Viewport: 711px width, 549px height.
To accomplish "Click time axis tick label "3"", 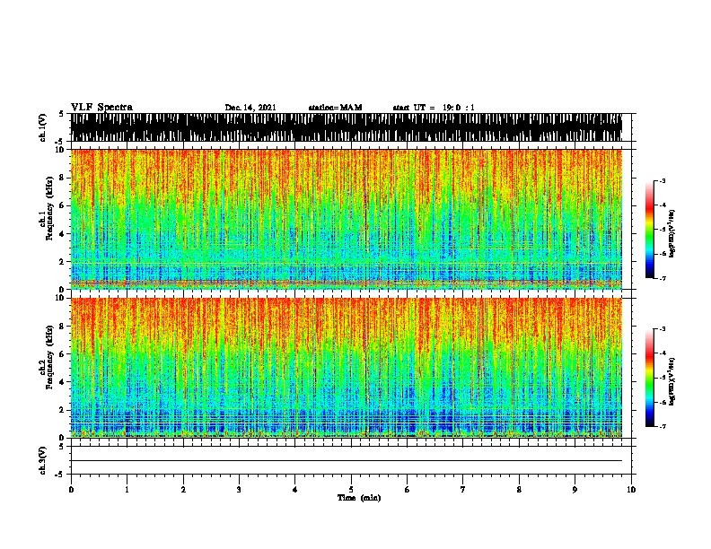I will point(239,490).
